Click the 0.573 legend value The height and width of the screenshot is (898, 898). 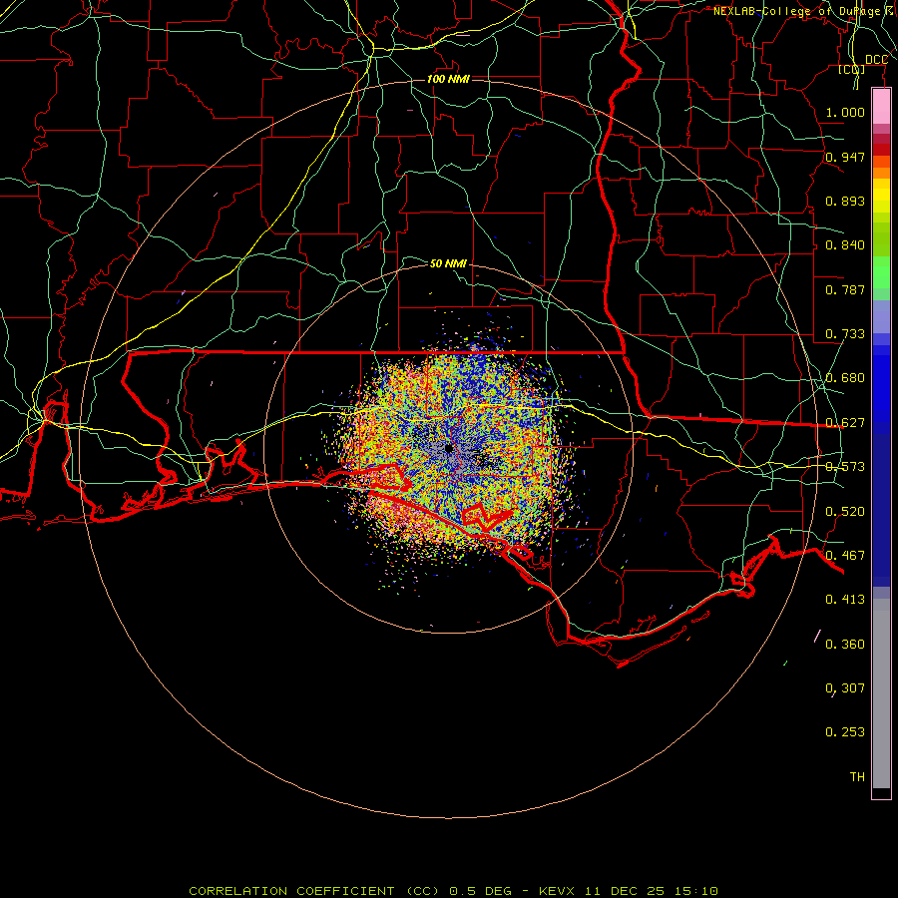[x=845, y=467]
